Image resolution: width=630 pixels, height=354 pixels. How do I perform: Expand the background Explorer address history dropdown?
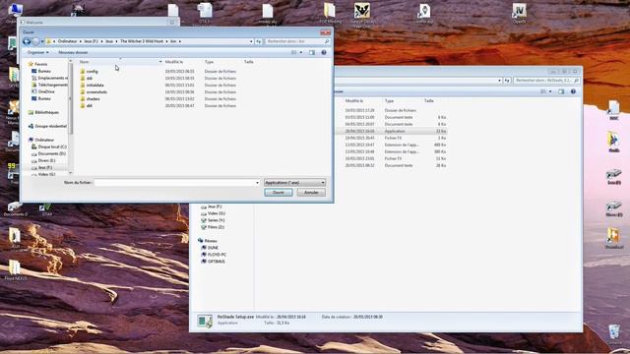499,81
